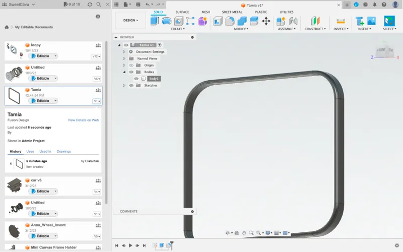403x252 pixels.
Task: Click the Editable button for loopy
Action: tap(43, 56)
